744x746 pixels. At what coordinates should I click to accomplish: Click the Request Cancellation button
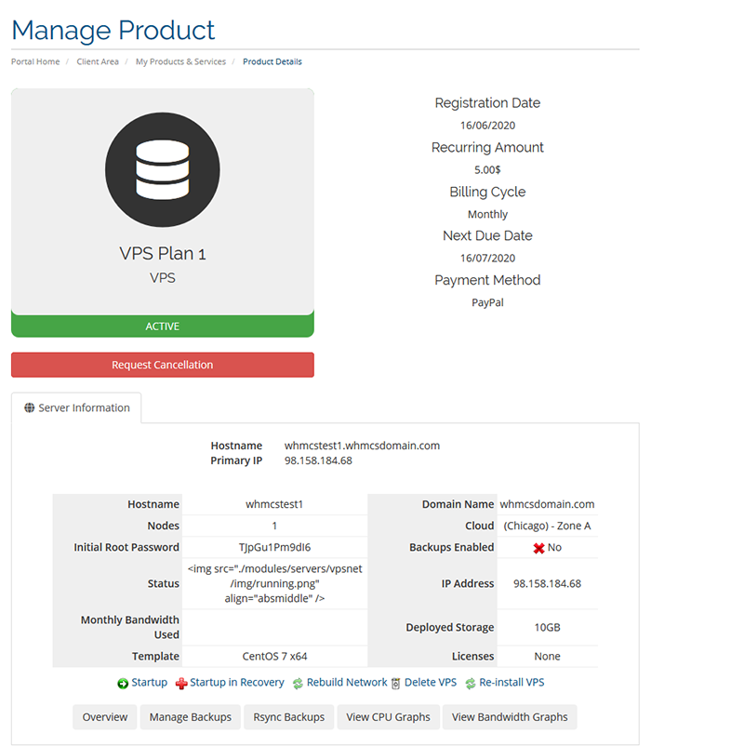(x=163, y=365)
